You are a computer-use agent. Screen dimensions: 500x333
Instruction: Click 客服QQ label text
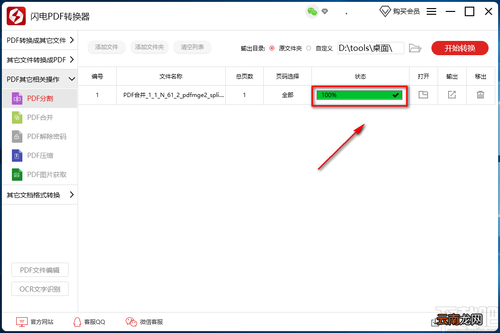[95, 322]
